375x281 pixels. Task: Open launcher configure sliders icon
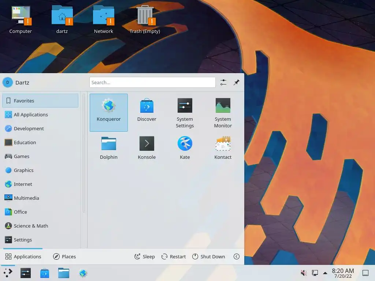[223, 82]
